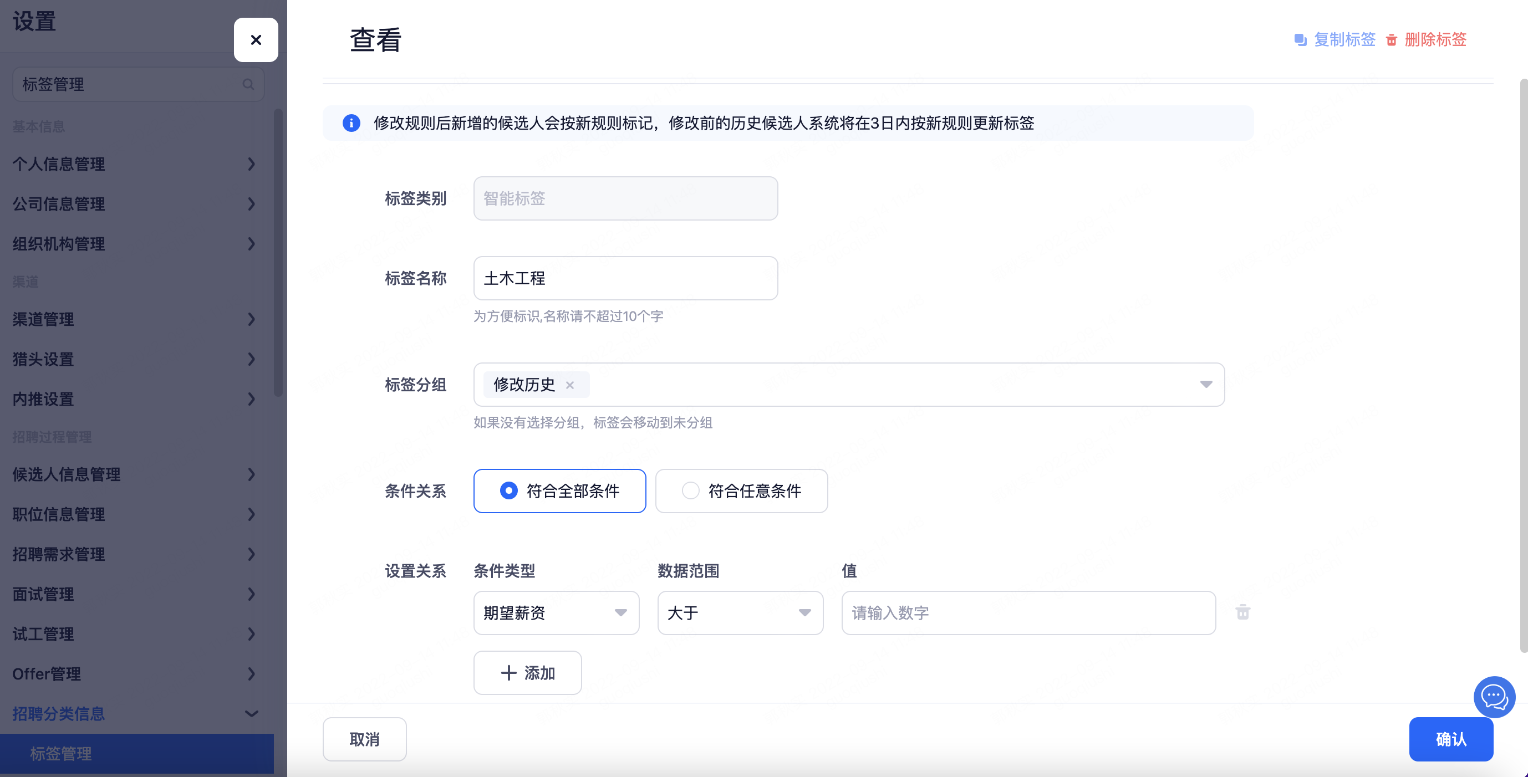Click 添加 to add a condition
The width and height of the screenshot is (1528, 777).
click(x=527, y=673)
